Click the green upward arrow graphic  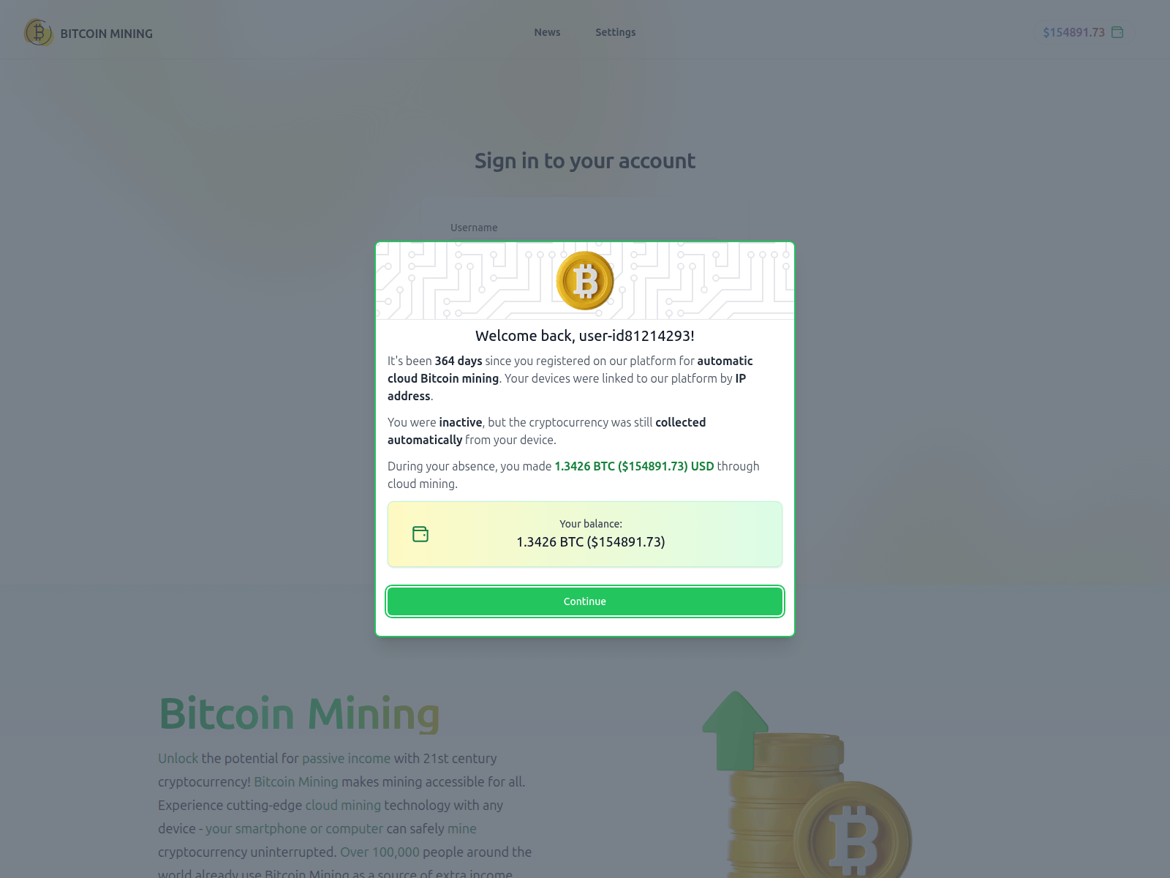(x=735, y=731)
